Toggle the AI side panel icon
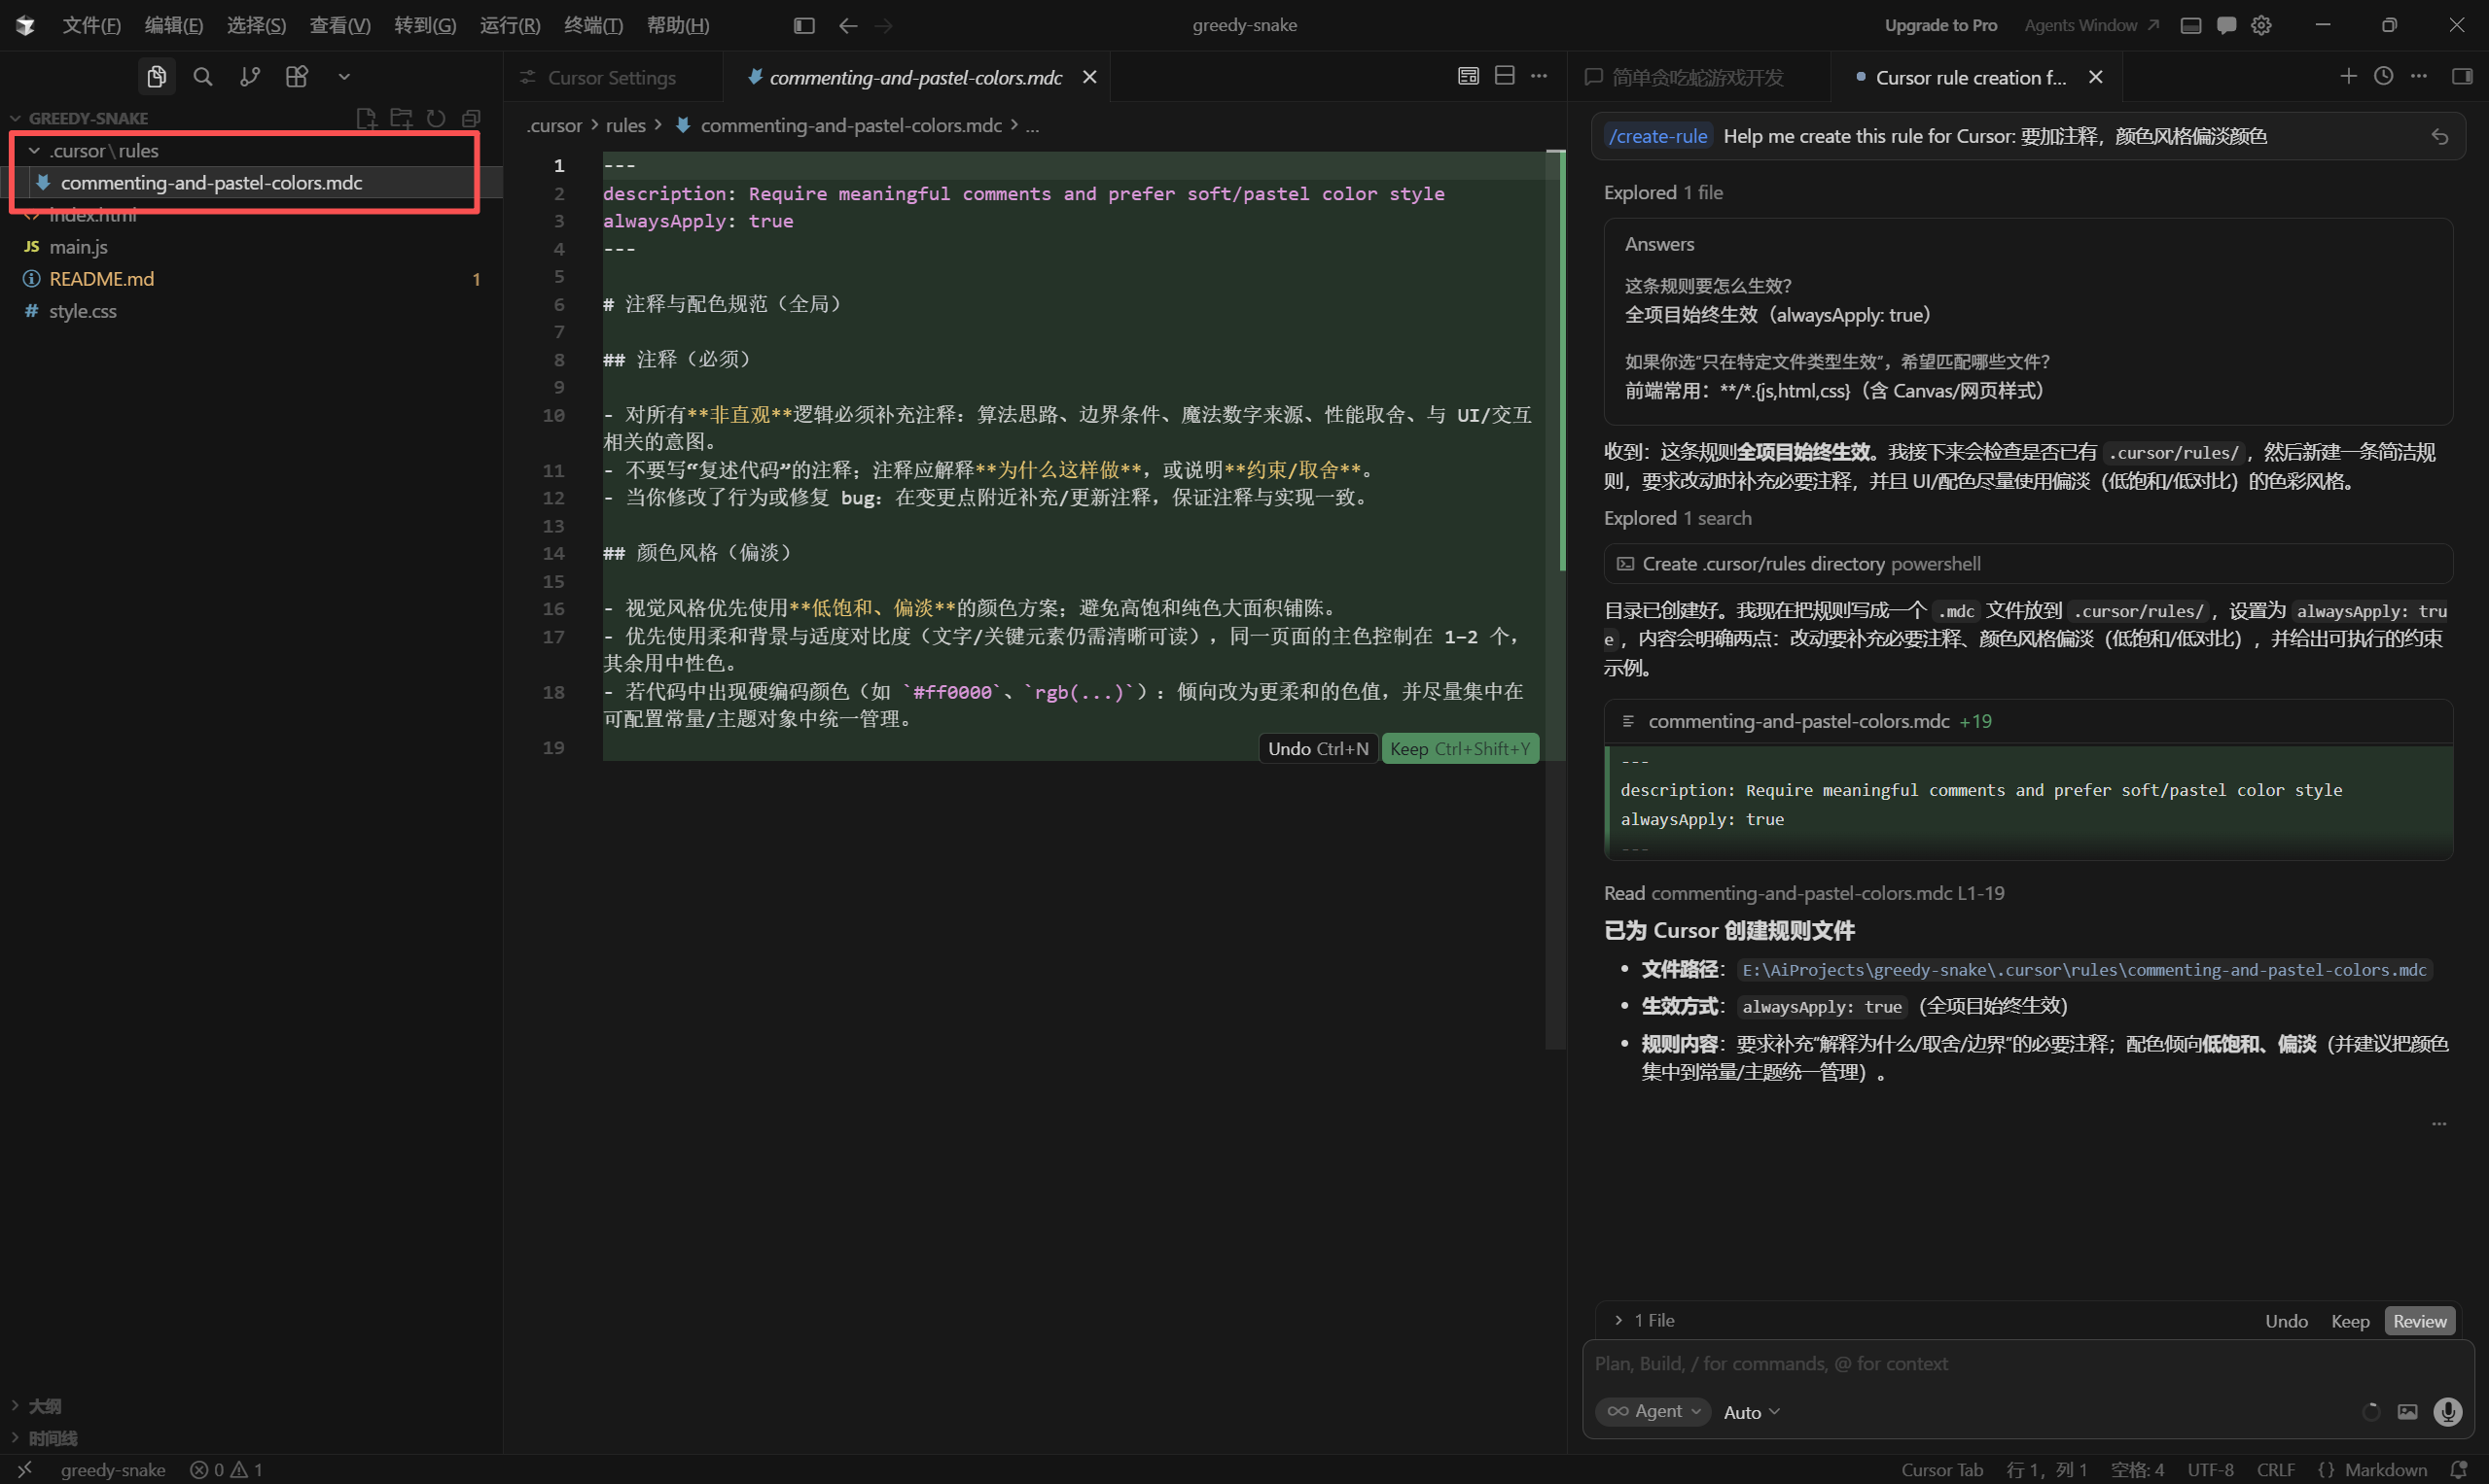The width and height of the screenshot is (2489, 1484). tap(2462, 76)
